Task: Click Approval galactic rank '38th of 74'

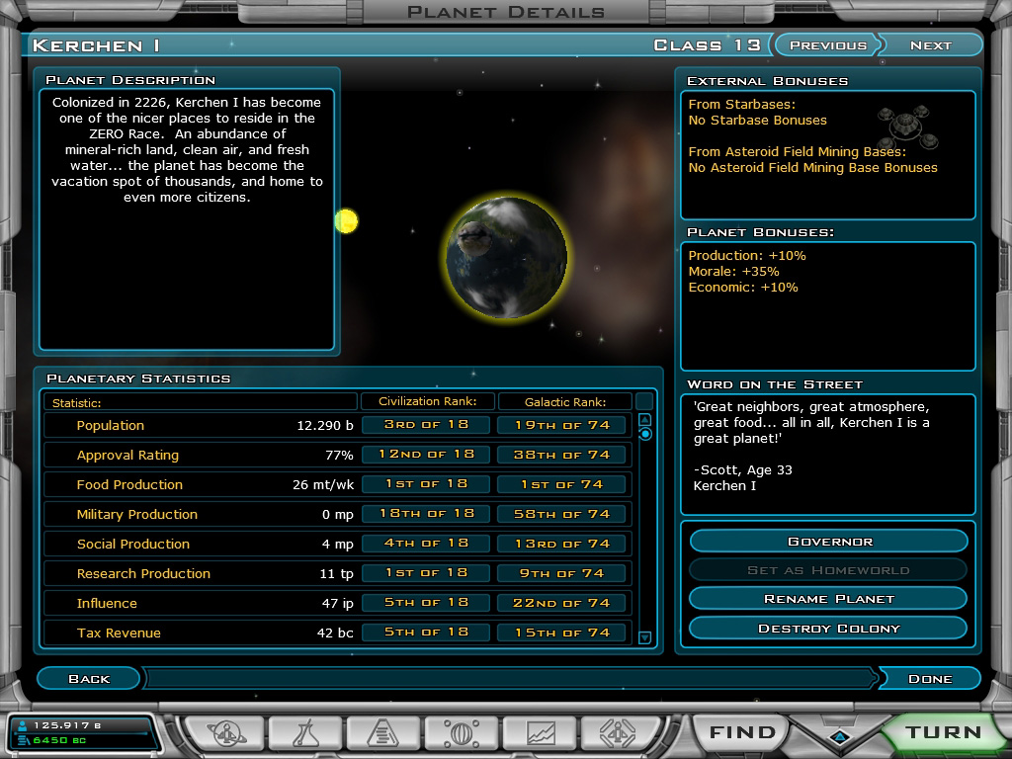Action: click(x=561, y=455)
